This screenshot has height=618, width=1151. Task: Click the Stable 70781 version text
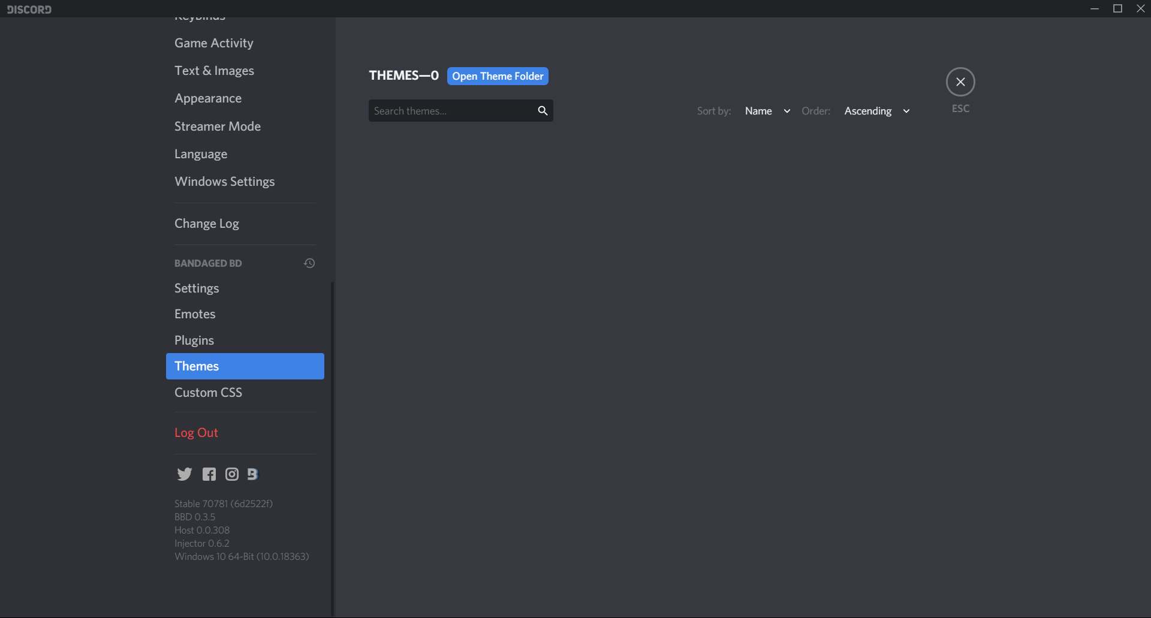224,504
